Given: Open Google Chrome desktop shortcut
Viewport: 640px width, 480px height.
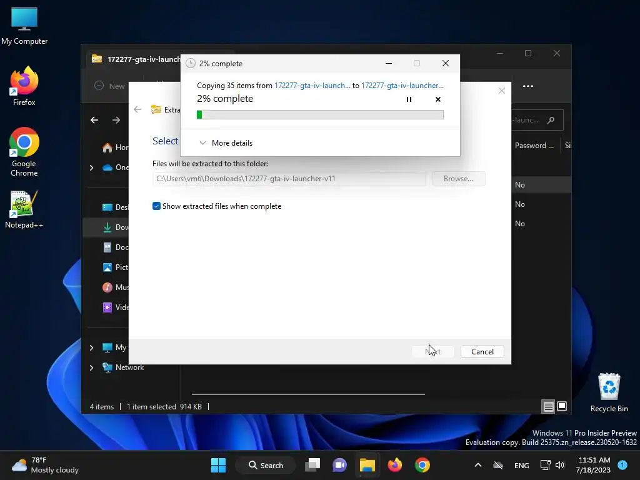Looking at the screenshot, I should coord(24,152).
